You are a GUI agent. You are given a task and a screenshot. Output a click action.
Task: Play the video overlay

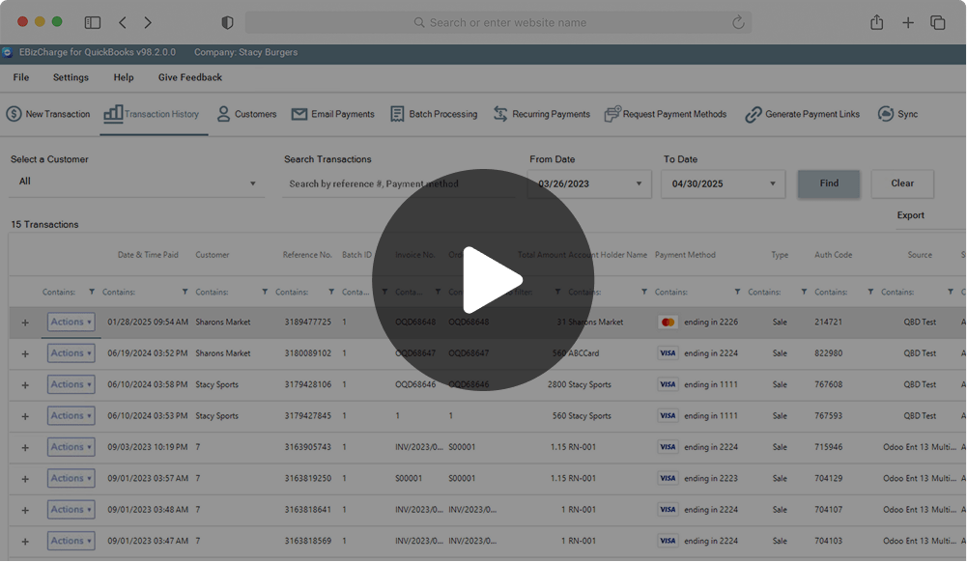click(x=483, y=280)
